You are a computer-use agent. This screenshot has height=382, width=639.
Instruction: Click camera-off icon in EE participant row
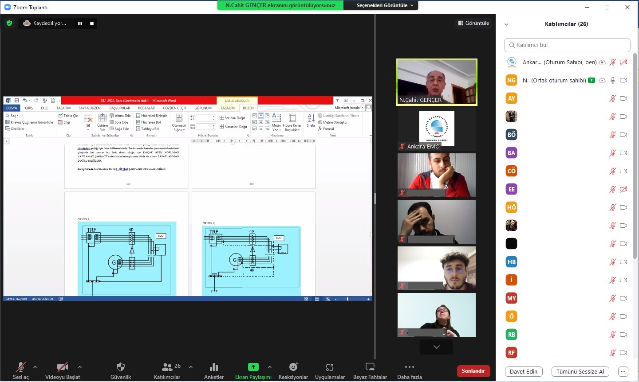[x=623, y=189]
